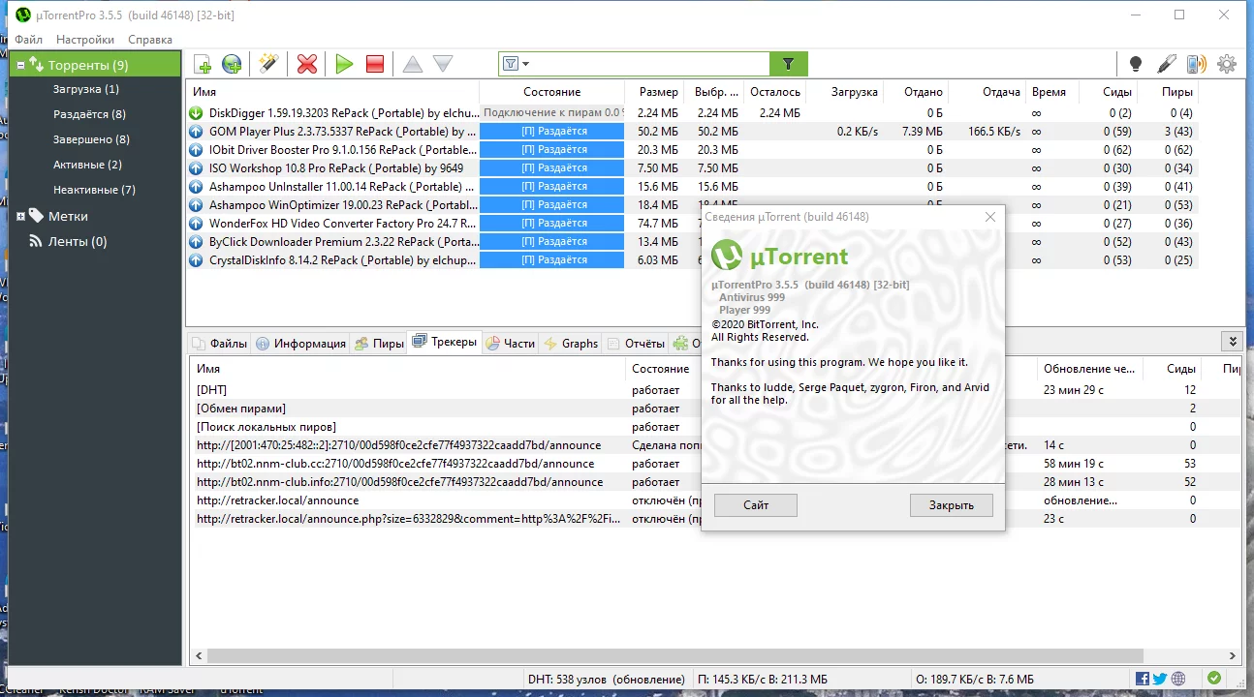Click the light bulb icon in toolbar
This screenshot has height=697, width=1254.
pos(1136,64)
